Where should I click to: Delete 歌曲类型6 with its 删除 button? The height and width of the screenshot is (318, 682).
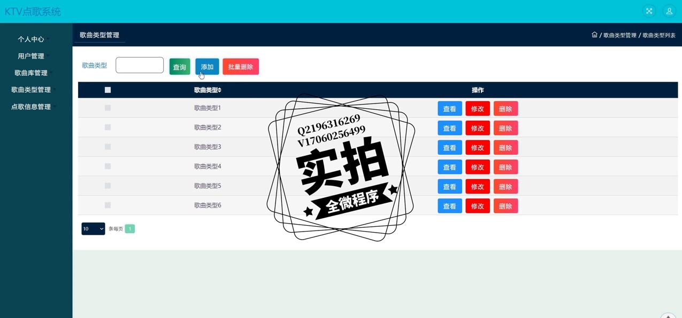click(x=505, y=206)
